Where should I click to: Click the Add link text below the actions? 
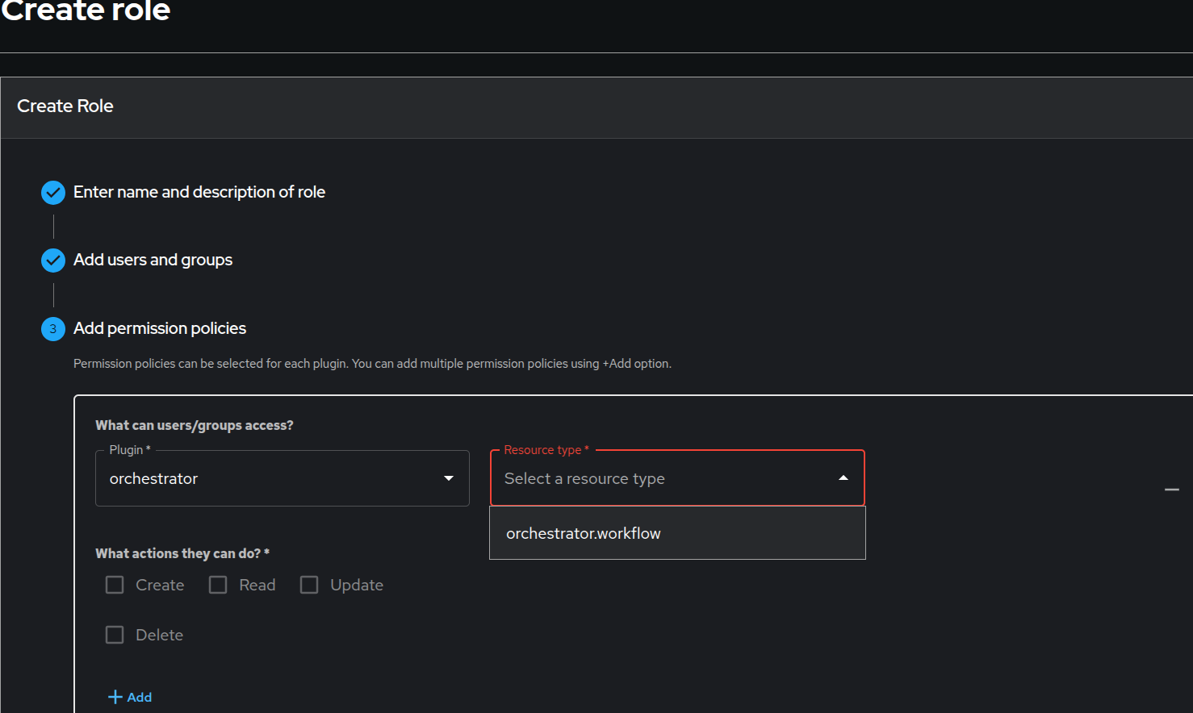140,697
